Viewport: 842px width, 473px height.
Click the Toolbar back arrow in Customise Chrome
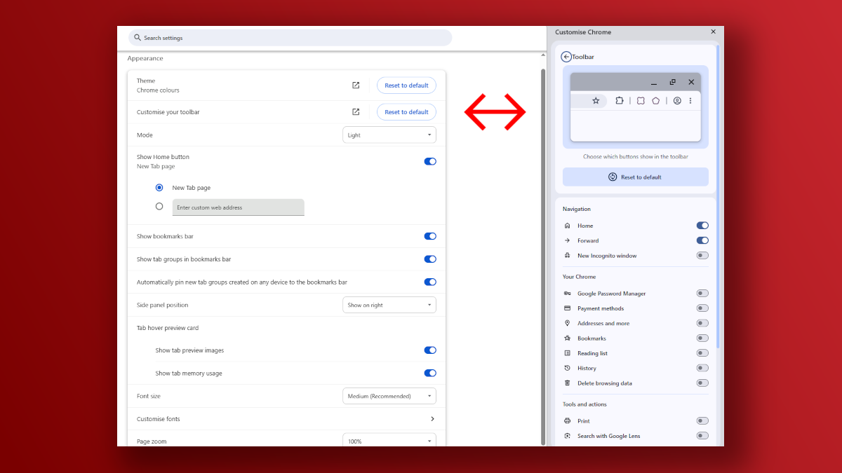pyautogui.click(x=566, y=57)
